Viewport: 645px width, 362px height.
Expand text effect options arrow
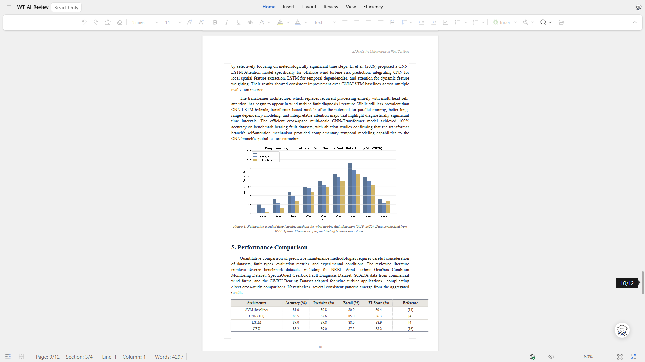tap(269, 22)
